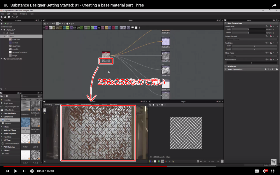Expand the Attributes section in the properties panel

[225, 66]
